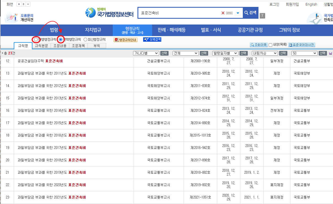Switch to the 규칙본문 tab
The width and height of the screenshot is (333, 204).
pos(42,46)
